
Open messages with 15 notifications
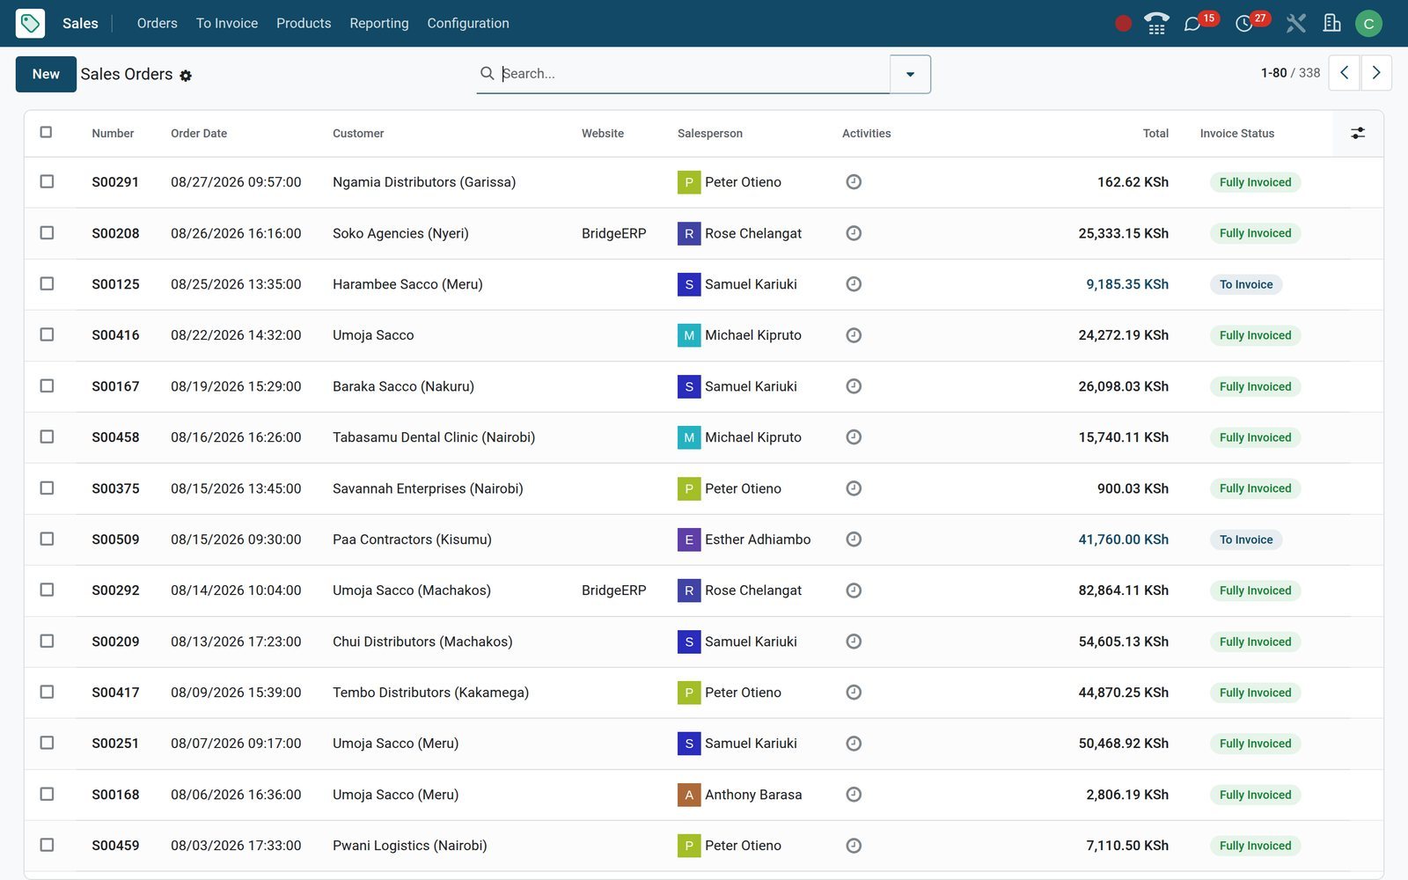click(x=1199, y=22)
